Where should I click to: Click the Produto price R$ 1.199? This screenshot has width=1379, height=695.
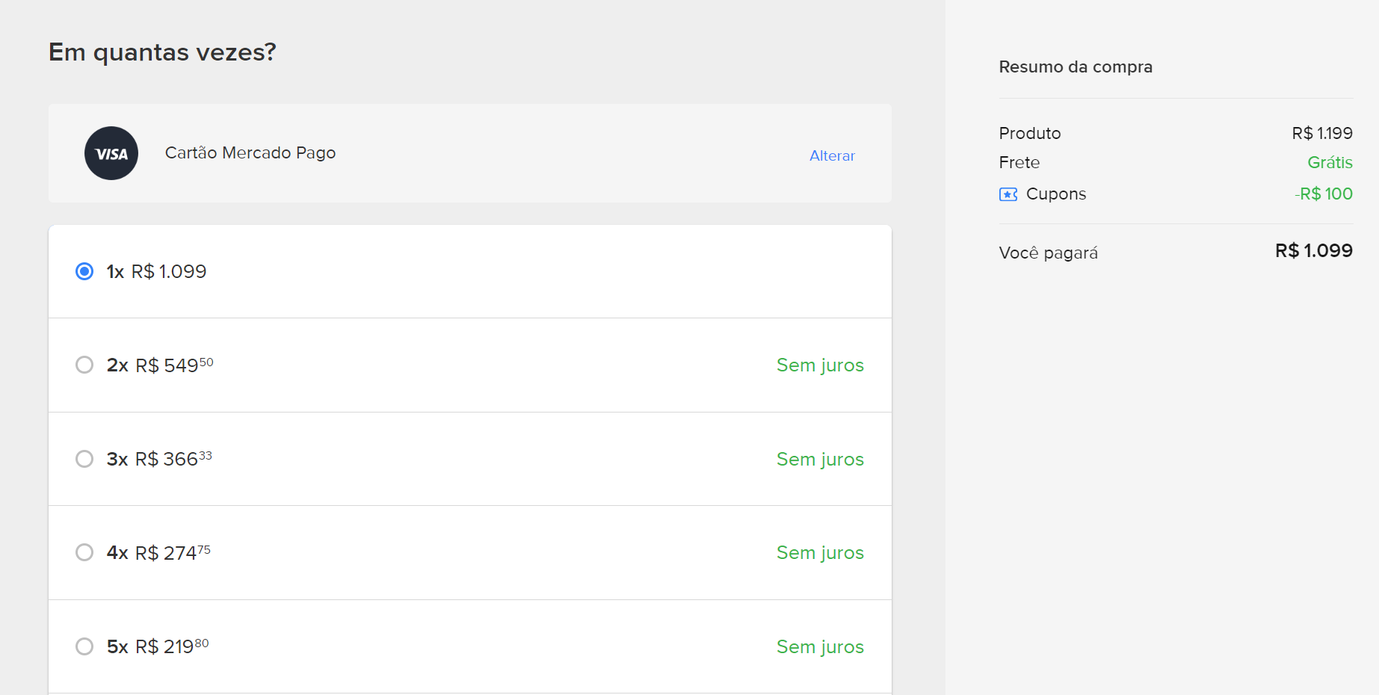tap(1321, 134)
